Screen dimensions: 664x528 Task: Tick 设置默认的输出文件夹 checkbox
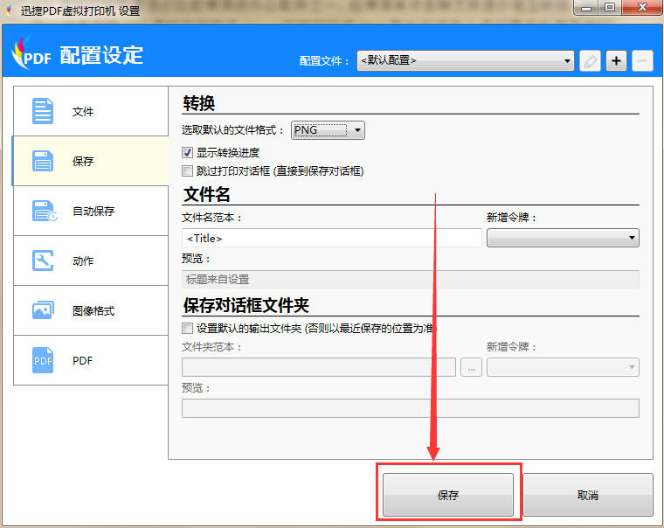coord(187,329)
